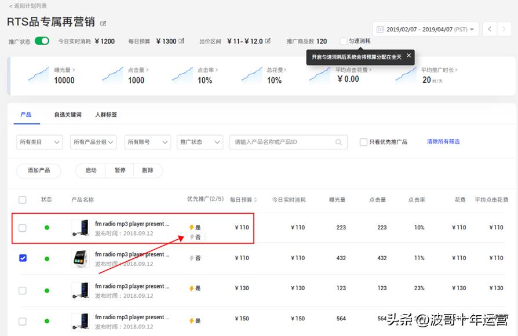Uncheck the selected second product row
The height and width of the screenshot is (336, 518).
click(23, 258)
